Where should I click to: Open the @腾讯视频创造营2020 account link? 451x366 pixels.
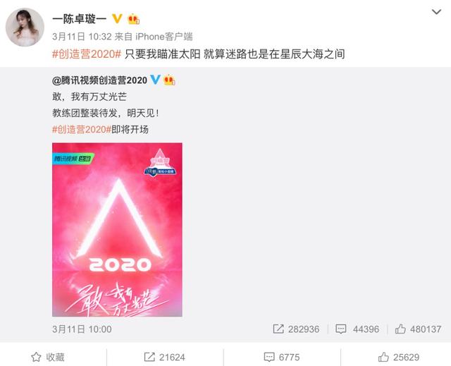(x=99, y=80)
